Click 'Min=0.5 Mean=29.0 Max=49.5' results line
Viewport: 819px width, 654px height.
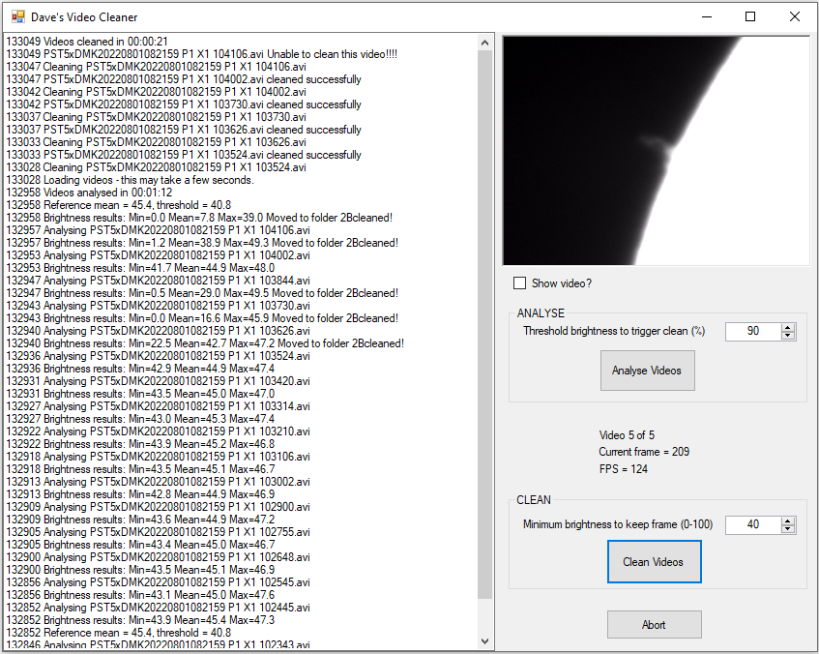202,293
